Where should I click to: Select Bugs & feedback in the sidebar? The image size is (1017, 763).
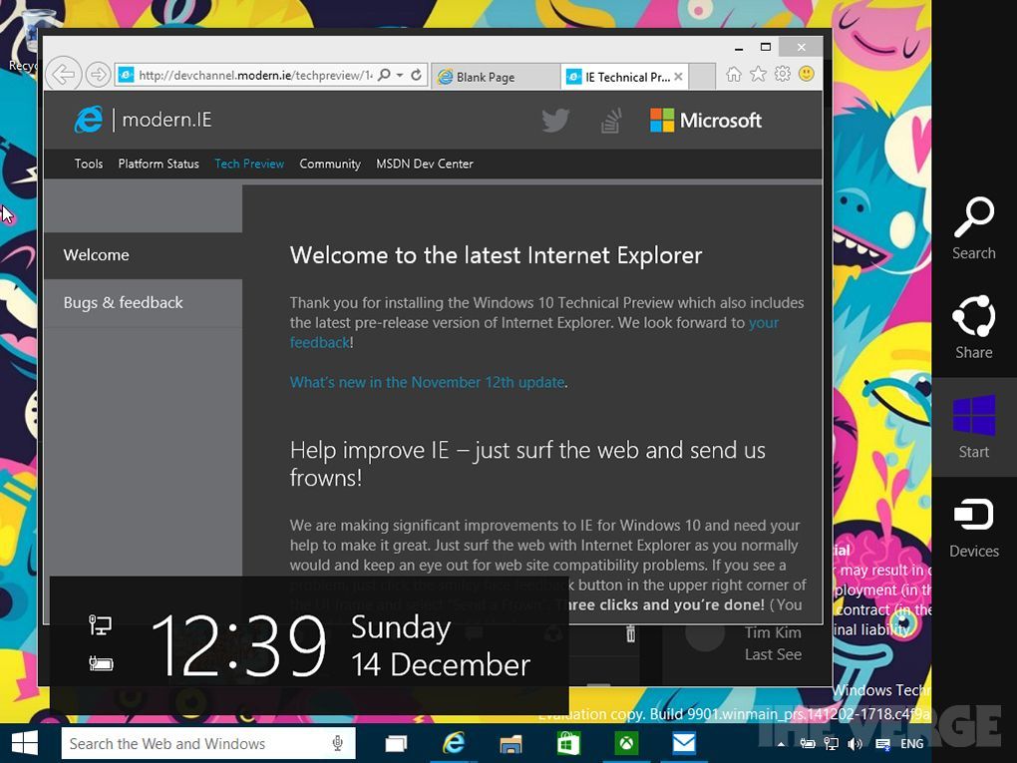[x=124, y=303]
